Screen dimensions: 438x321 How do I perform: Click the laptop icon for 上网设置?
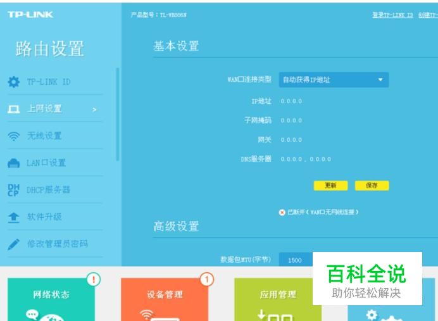[13, 109]
